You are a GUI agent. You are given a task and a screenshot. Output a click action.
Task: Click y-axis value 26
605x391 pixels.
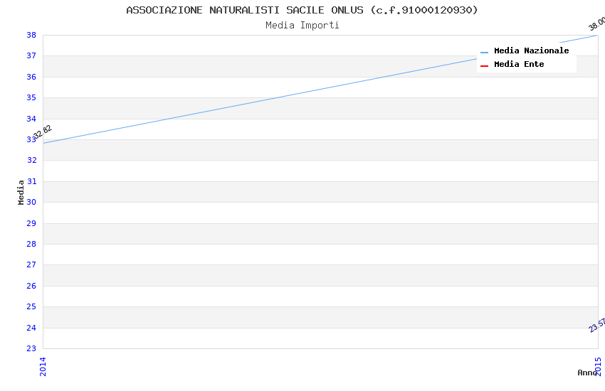[x=31, y=286]
